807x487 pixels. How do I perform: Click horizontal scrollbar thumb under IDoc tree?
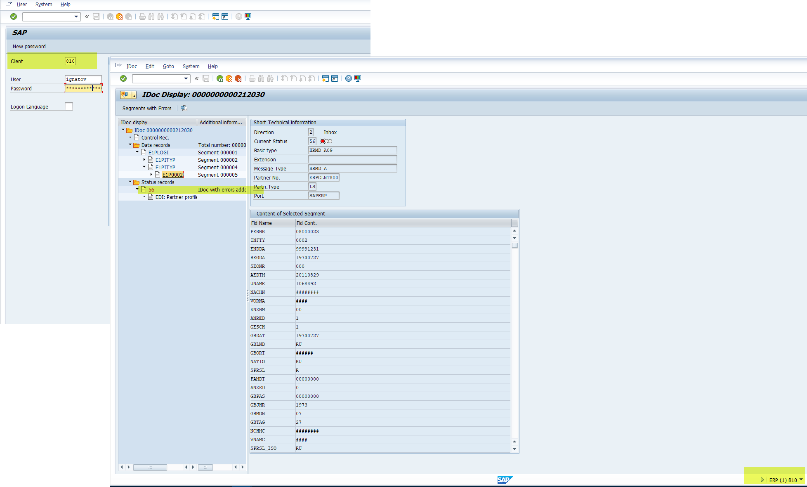pyautogui.click(x=150, y=467)
